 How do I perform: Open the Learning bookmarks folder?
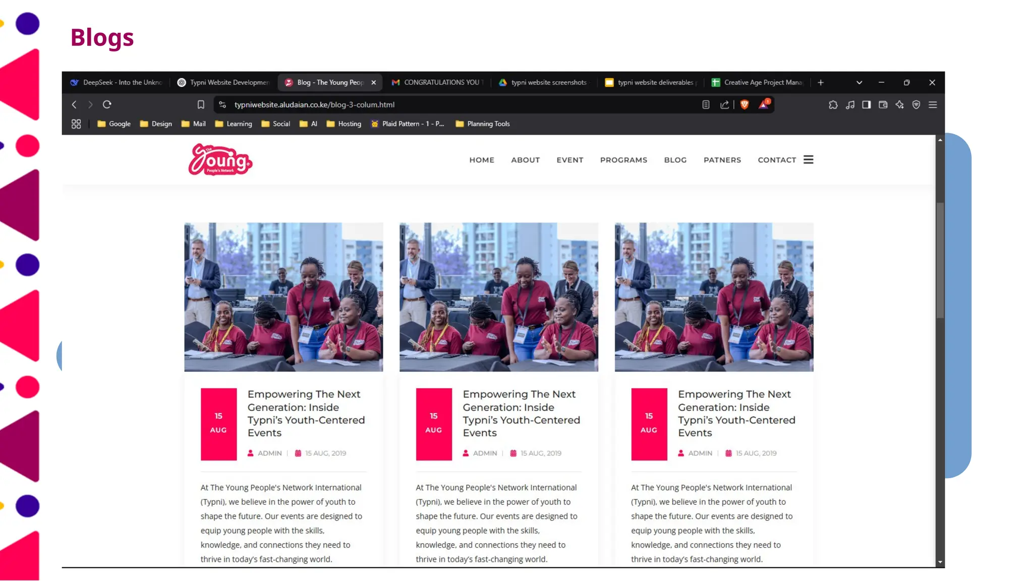pos(233,124)
